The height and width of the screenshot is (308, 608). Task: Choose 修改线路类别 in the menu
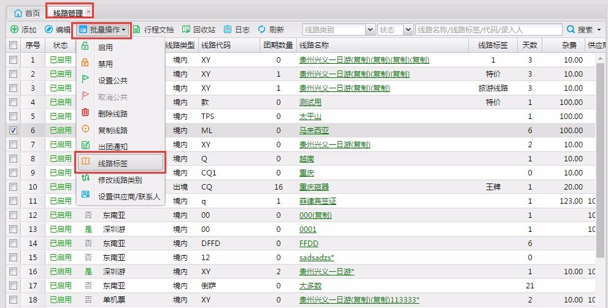click(120, 180)
